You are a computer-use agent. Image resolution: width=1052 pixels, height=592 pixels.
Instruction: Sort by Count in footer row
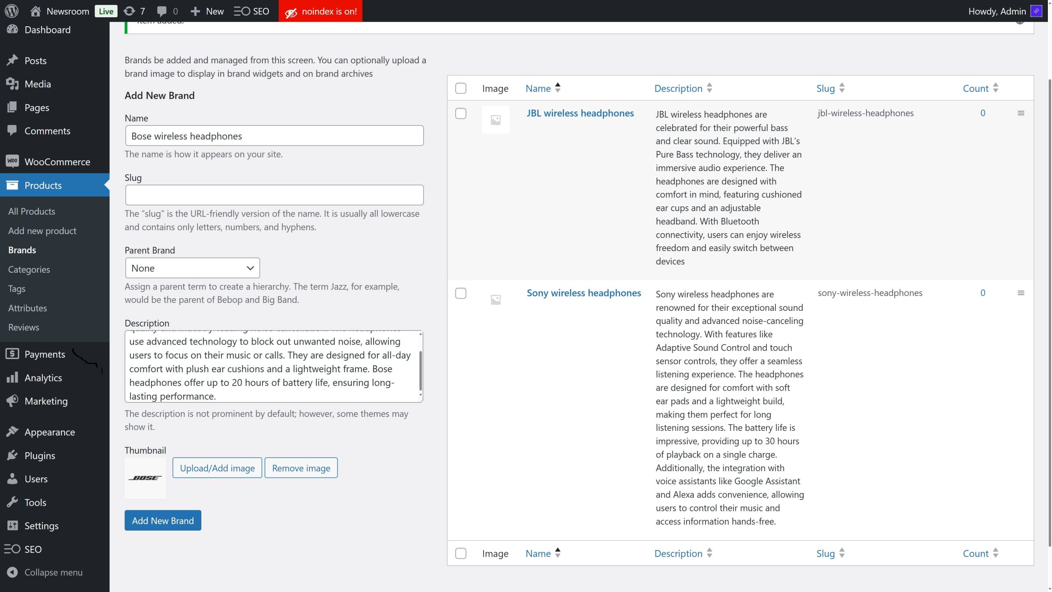pos(980,553)
